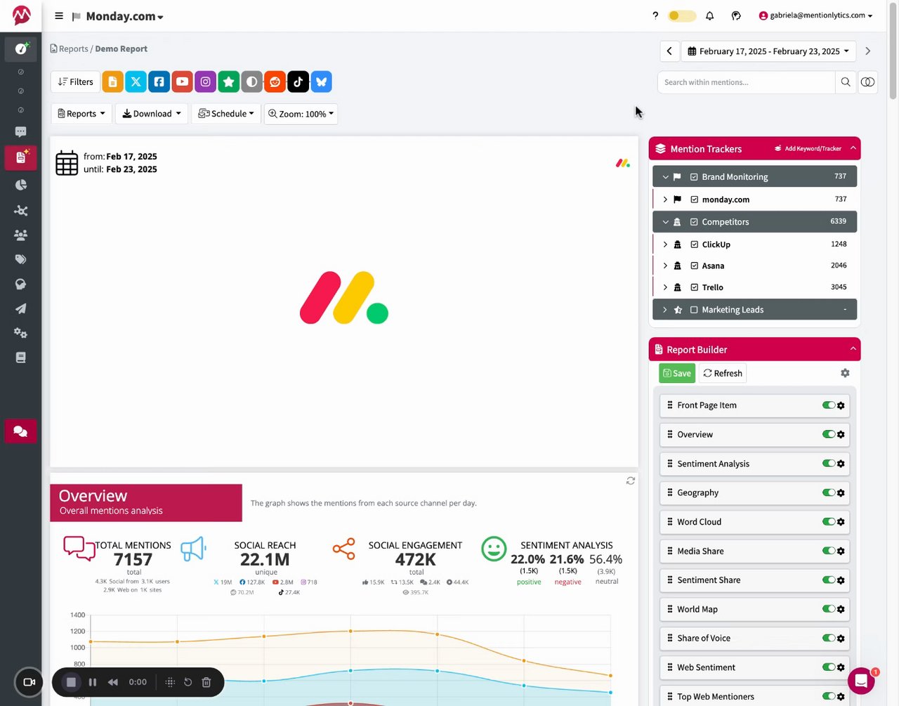Open Report Builder gear settings icon
This screenshot has width=899, height=706.
845,373
